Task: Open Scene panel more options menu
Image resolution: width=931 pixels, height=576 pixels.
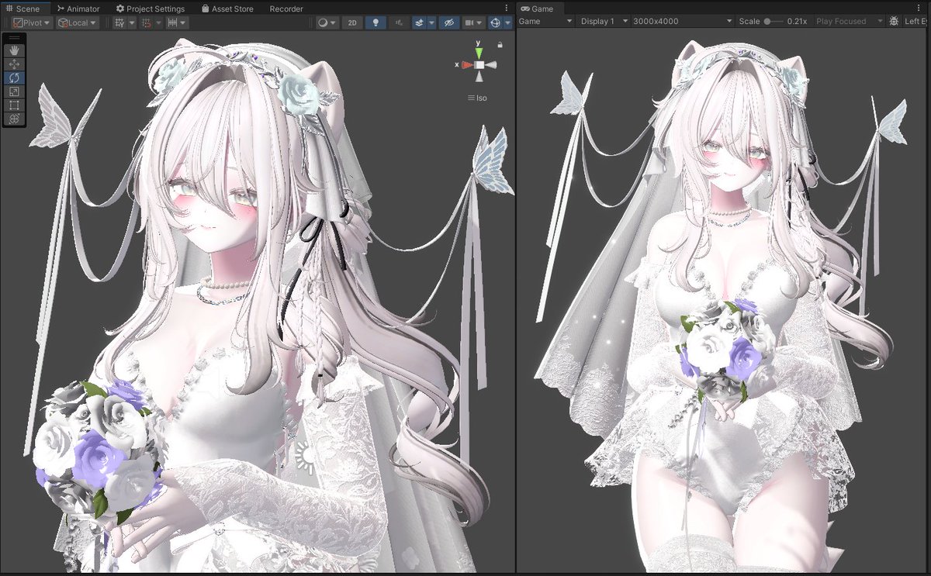Action: [x=506, y=9]
